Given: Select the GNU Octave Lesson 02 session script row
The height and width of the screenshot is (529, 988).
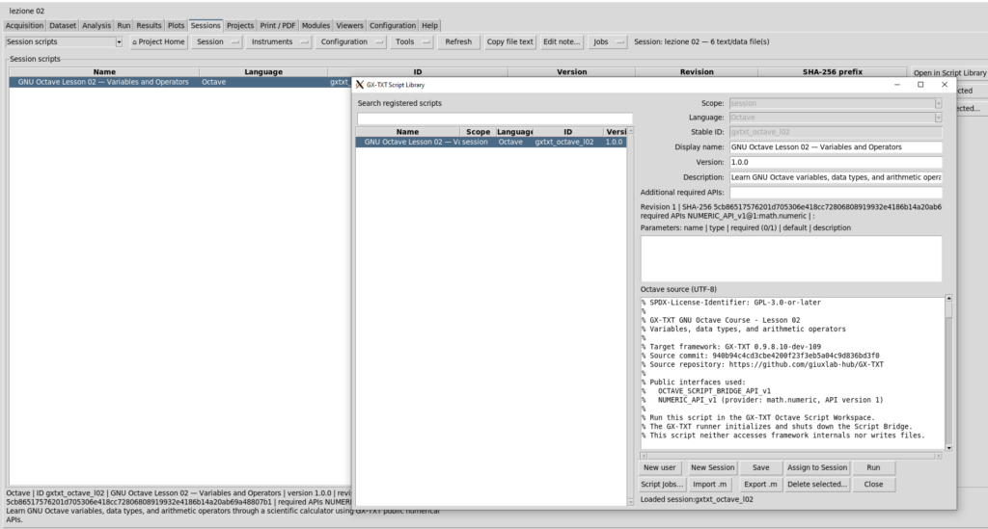Looking at the screenshot, I should [179, 83].
